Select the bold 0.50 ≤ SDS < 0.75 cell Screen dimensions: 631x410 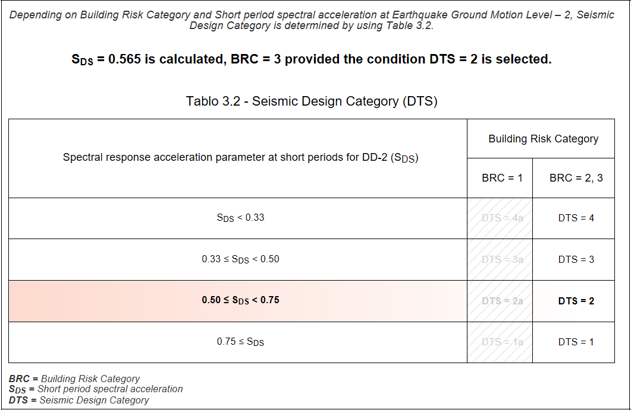point(238,301)
